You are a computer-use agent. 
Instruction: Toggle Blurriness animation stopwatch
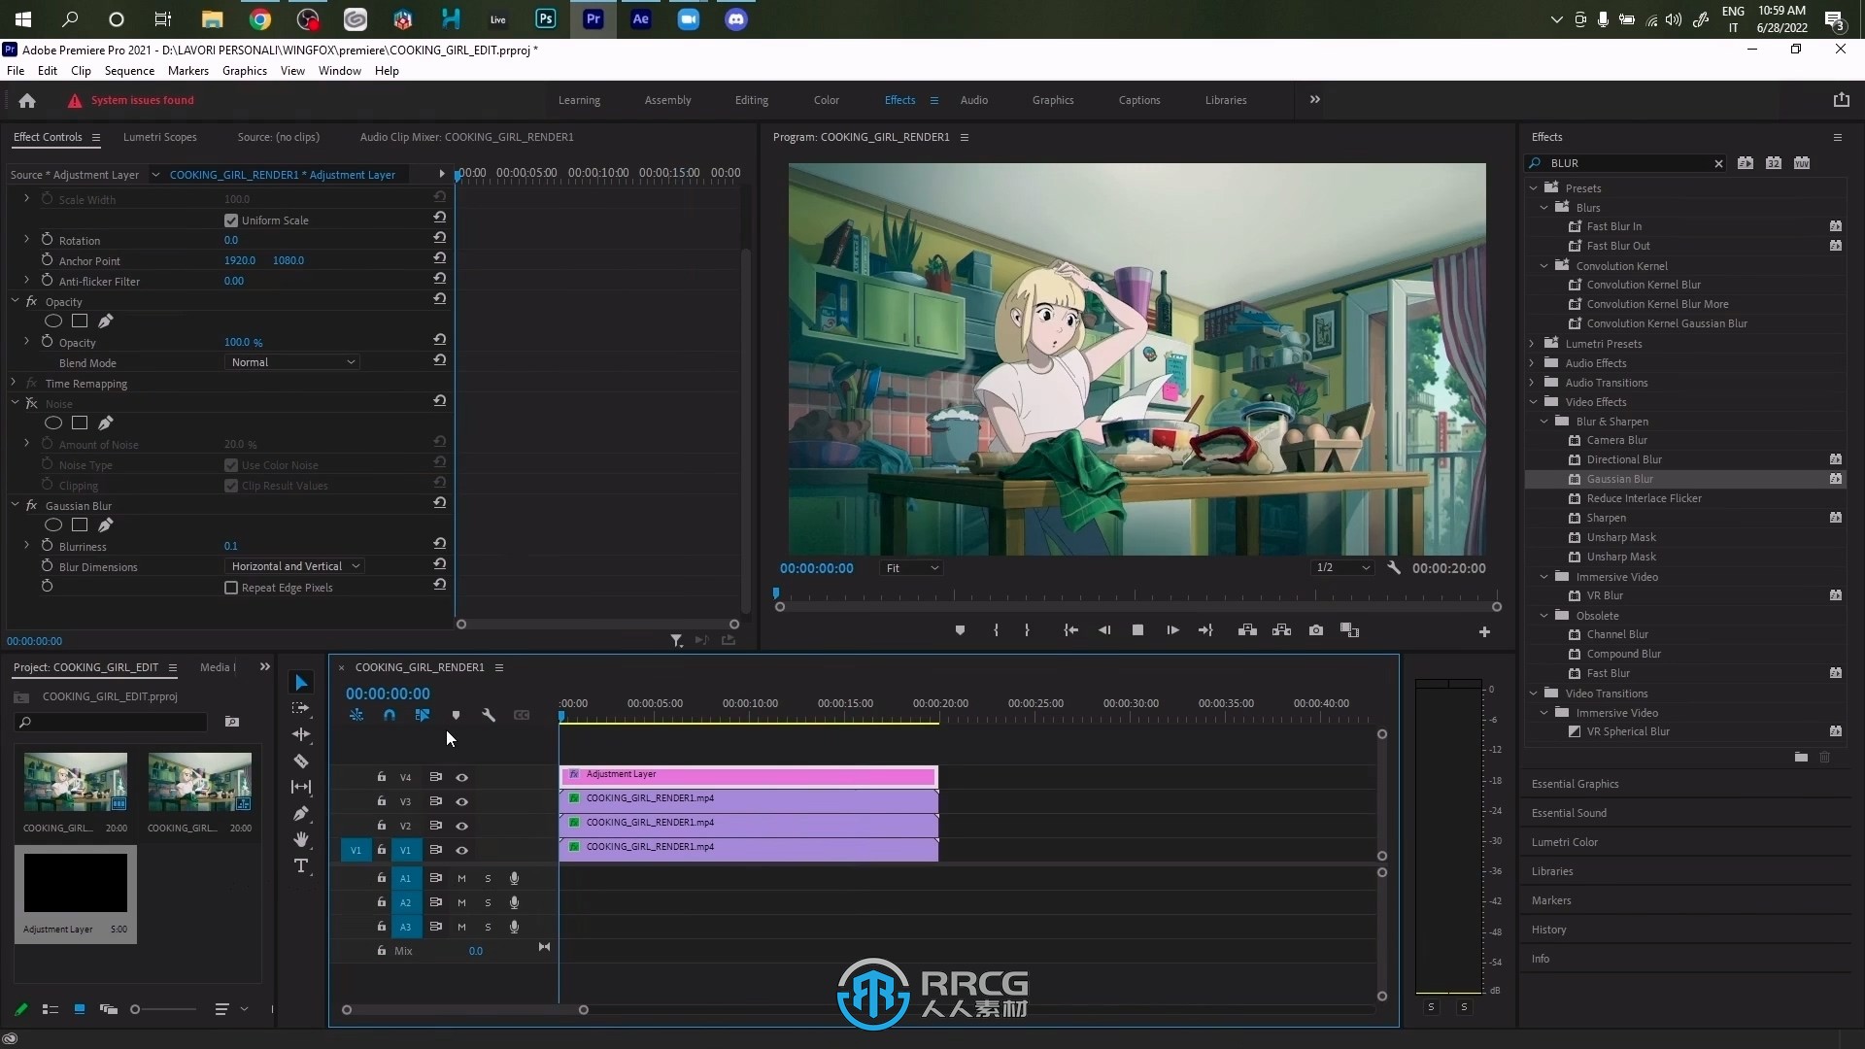(47, 546)
